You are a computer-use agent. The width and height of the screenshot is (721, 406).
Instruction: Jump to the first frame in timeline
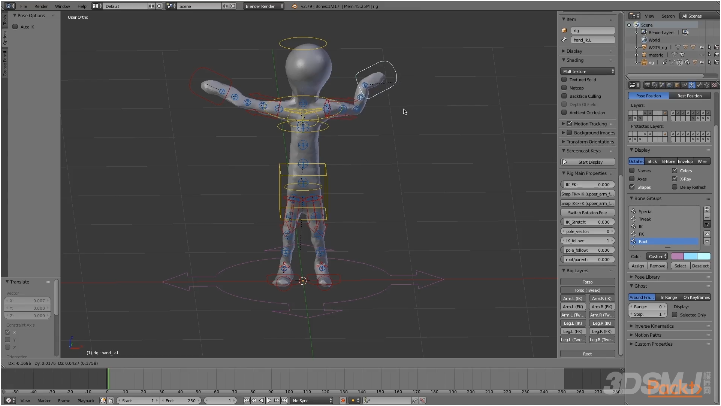[247, 400]
